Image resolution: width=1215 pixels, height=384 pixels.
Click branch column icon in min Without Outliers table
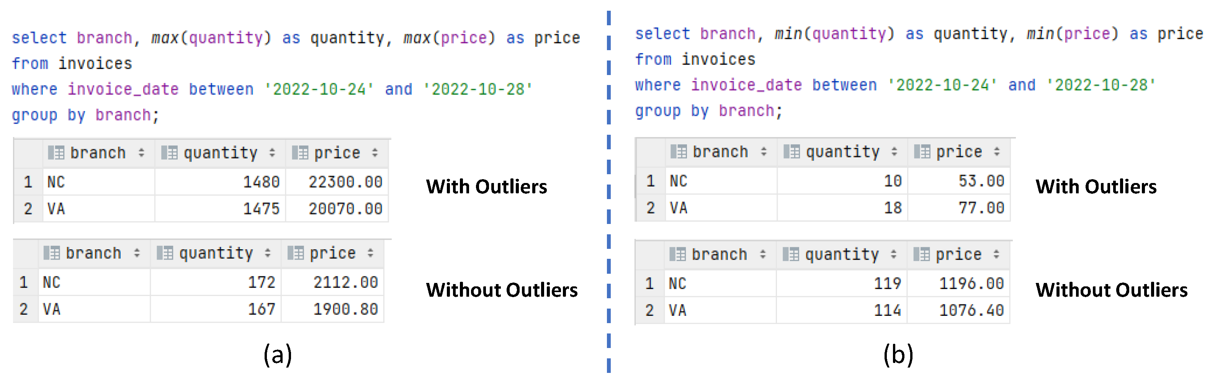click(678, 255)
